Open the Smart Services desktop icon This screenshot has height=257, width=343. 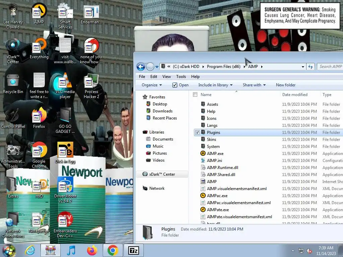pos(65,16)
